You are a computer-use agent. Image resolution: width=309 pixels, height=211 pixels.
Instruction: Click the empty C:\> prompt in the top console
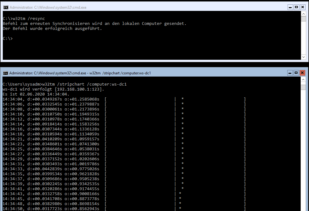point(8,39)
